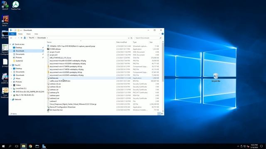Expand the Videos folder node
Viewport: 266px width, 149px height.
12,85
